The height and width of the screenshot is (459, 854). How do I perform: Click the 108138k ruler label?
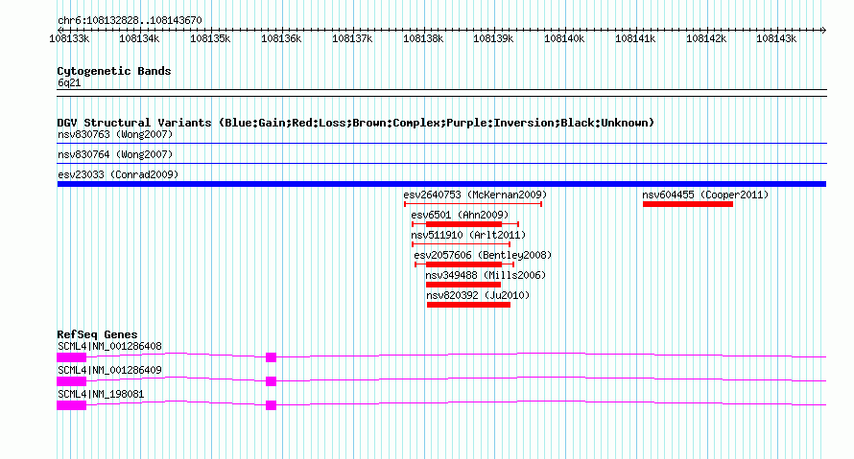pos(423,38)
